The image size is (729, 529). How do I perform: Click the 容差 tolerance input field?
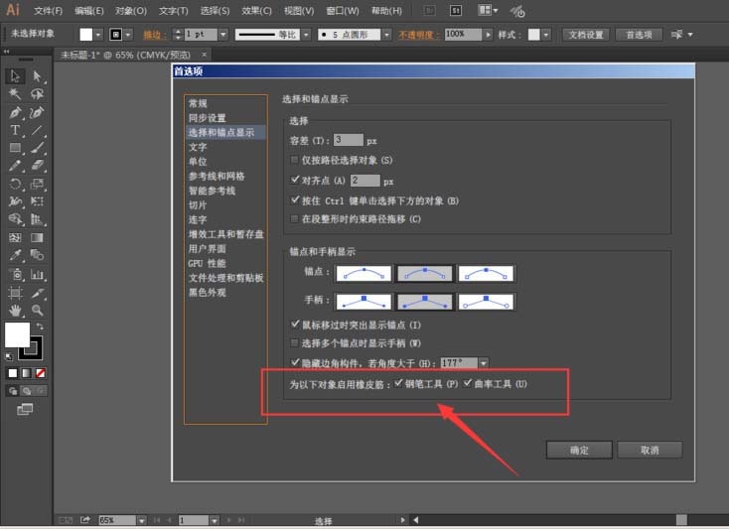pyautogui.click(x=349, y=140)
